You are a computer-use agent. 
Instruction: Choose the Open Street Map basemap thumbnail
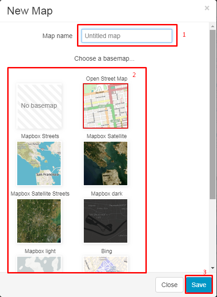coord(106,106)
